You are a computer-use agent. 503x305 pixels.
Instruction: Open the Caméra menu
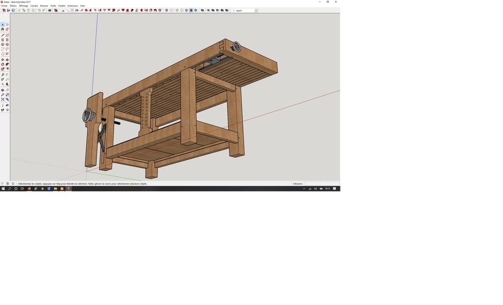[x=34, y=6]
